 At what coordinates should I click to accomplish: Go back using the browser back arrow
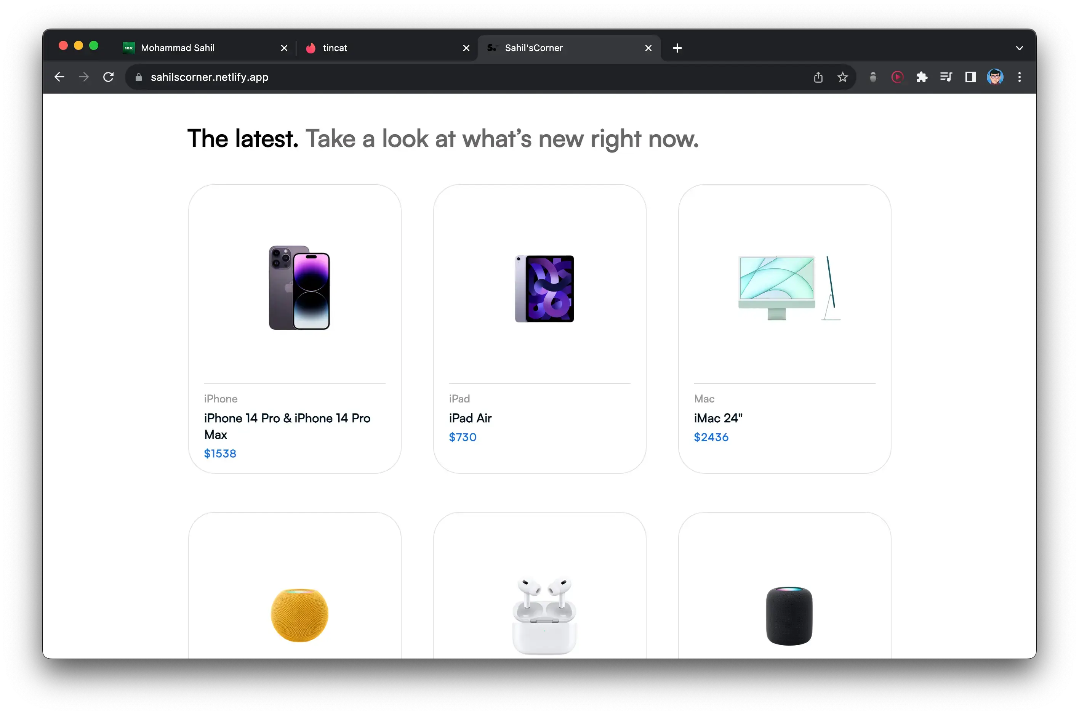[x=59, y=77]
